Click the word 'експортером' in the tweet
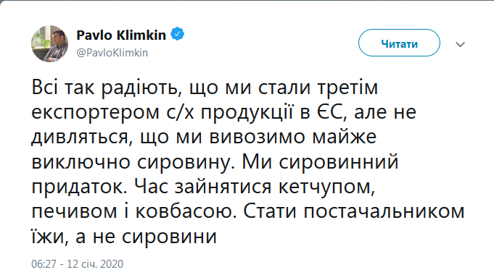Viewport: 494px width, 275px height. (96, 113)
